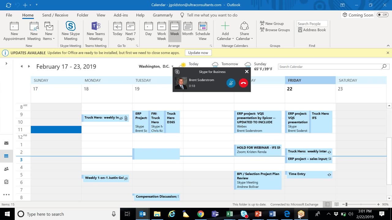Viewport: 392px width, 220px height.
Task: Switch to People in the navigation bar
Action: coord(6,169)
